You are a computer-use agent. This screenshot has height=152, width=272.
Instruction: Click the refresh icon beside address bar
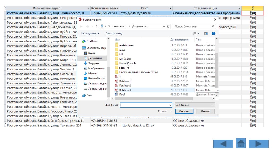[168, 26]
